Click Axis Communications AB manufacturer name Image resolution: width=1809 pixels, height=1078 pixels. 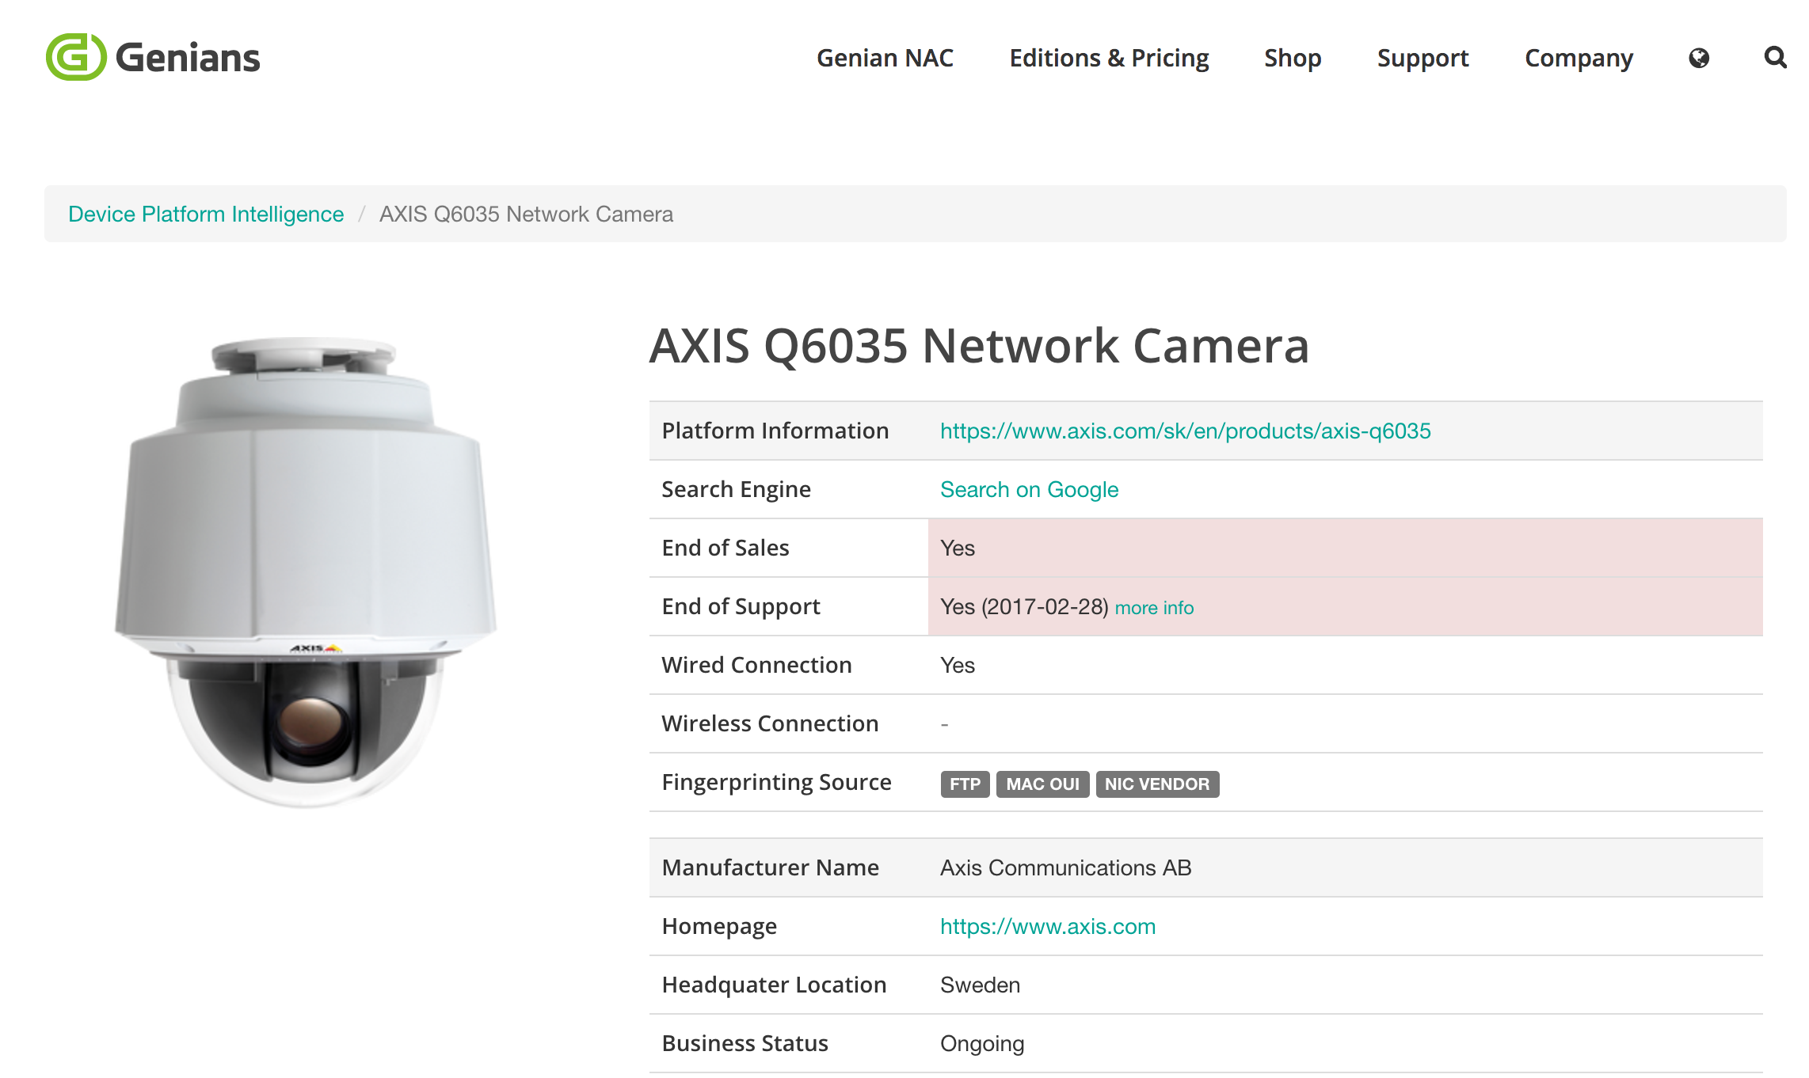click(1065, 867)
